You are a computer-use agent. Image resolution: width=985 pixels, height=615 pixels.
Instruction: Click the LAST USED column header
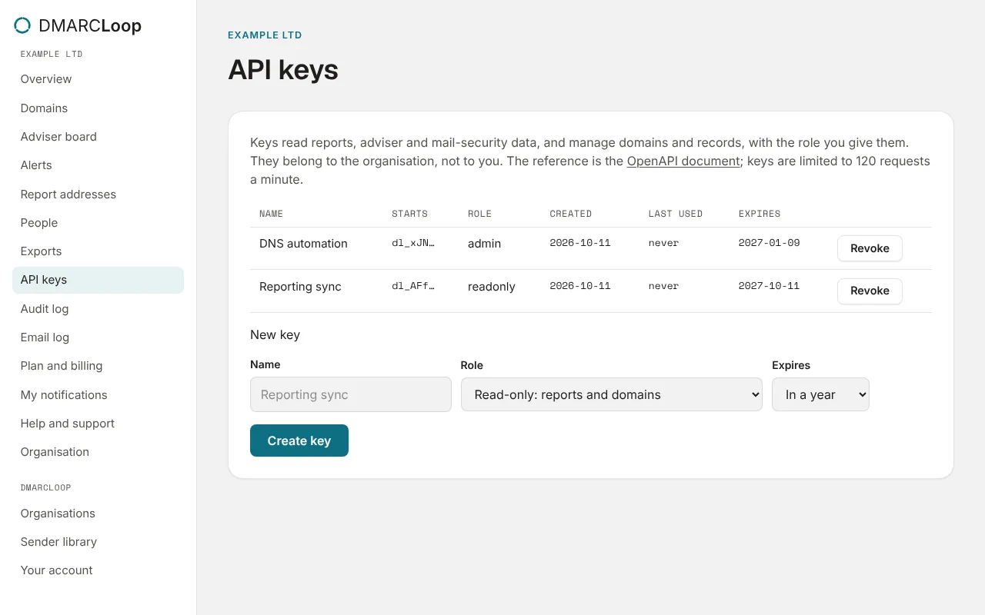pos(675,214)
